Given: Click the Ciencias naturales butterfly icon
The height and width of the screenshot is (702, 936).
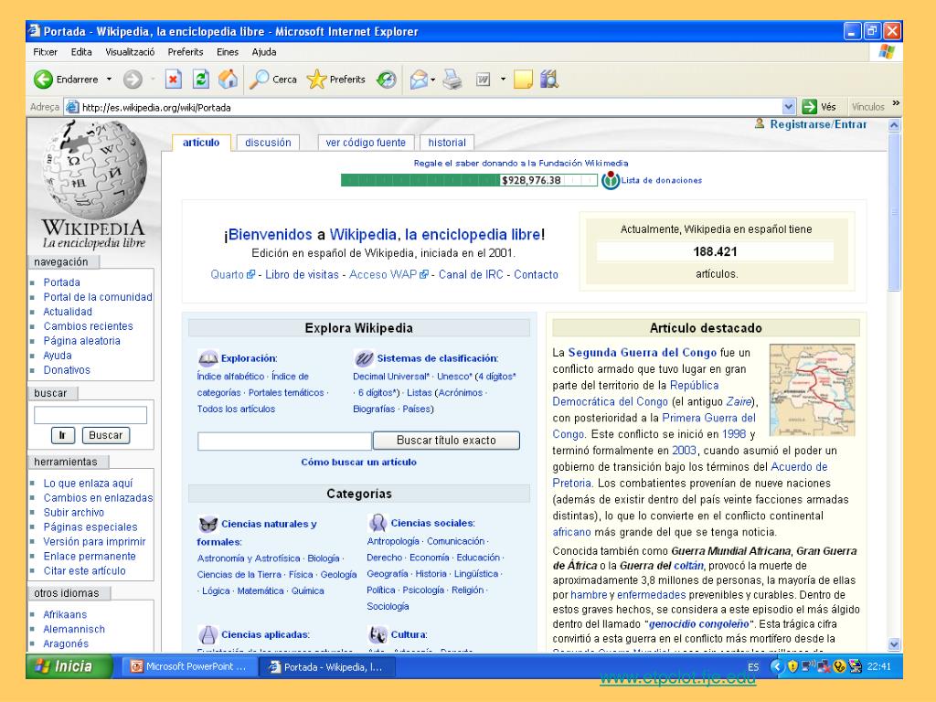Looking at the screenshot, I should point(207,524).
